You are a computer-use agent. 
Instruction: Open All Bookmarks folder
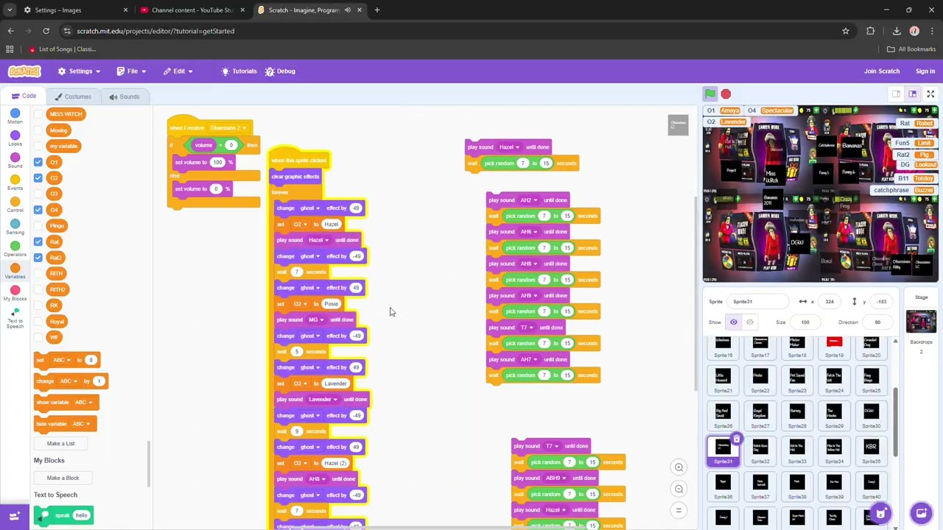911,49
